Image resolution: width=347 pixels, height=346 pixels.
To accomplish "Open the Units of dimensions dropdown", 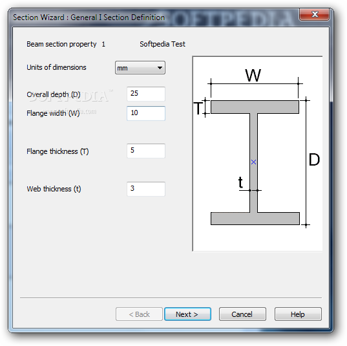I will click(x=140, y=68).
